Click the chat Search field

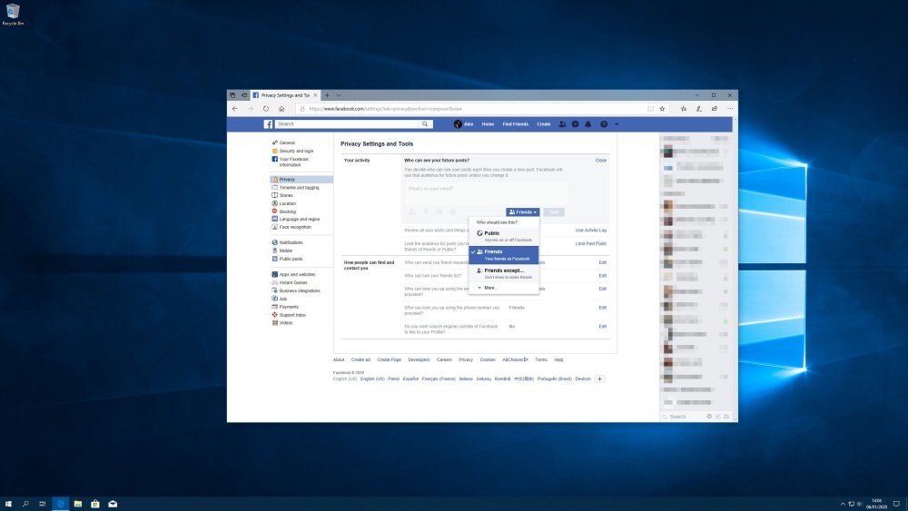pyautogui.click(x=686, y=417)
